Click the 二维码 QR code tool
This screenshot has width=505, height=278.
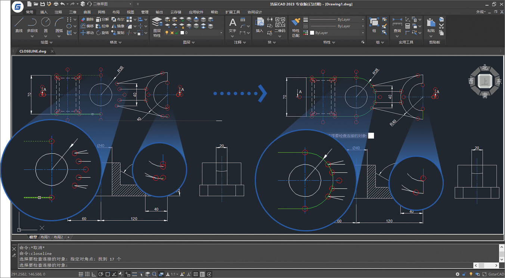tap(280, 23)
